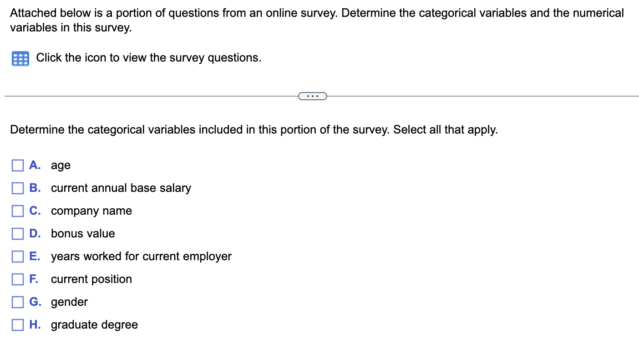This screenshot has width=639, height=350.
Task: Check option F current position
Action: point(17,279)
